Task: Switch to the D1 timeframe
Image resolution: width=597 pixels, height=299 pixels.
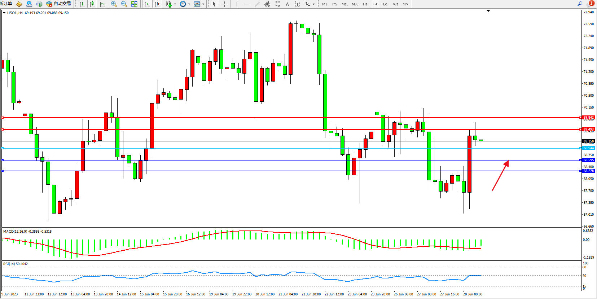Action: [x=385, y=4]
